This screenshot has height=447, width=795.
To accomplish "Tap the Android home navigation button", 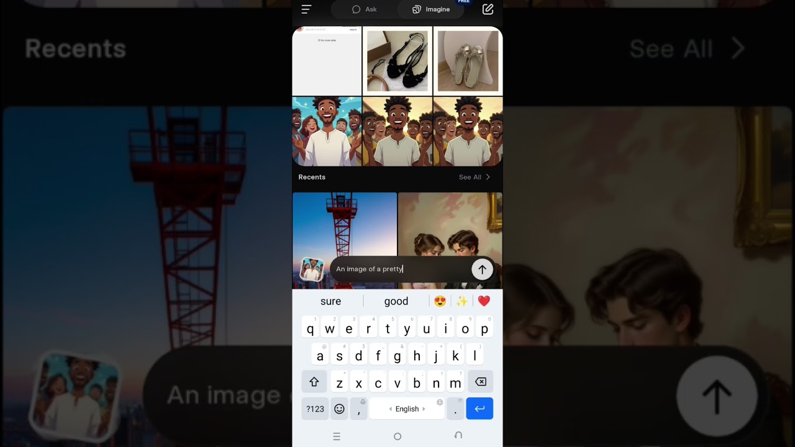I will point(397,436).
